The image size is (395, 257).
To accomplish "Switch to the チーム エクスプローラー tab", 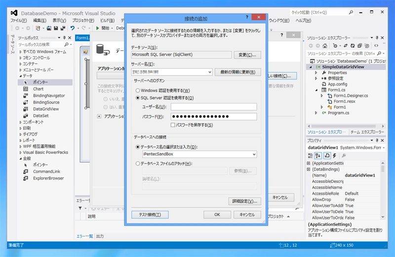I will click(367, 132).
